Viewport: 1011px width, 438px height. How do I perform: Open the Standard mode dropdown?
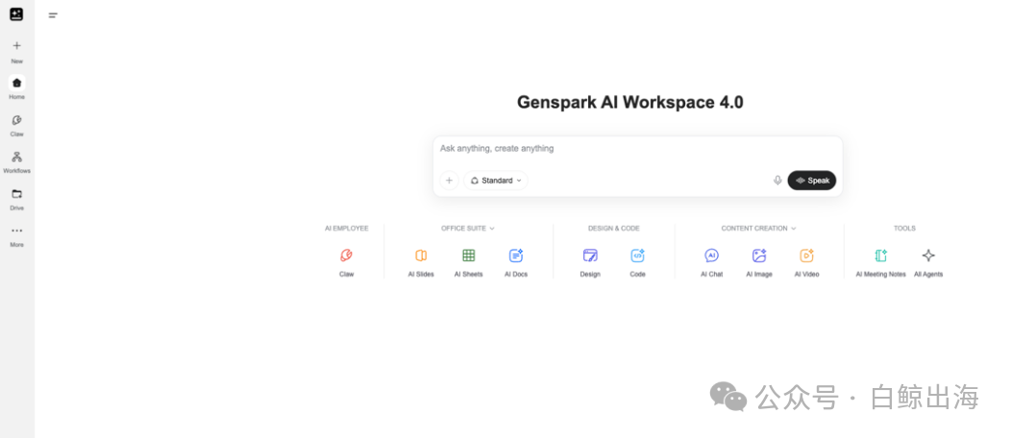[x=496, y=181]
